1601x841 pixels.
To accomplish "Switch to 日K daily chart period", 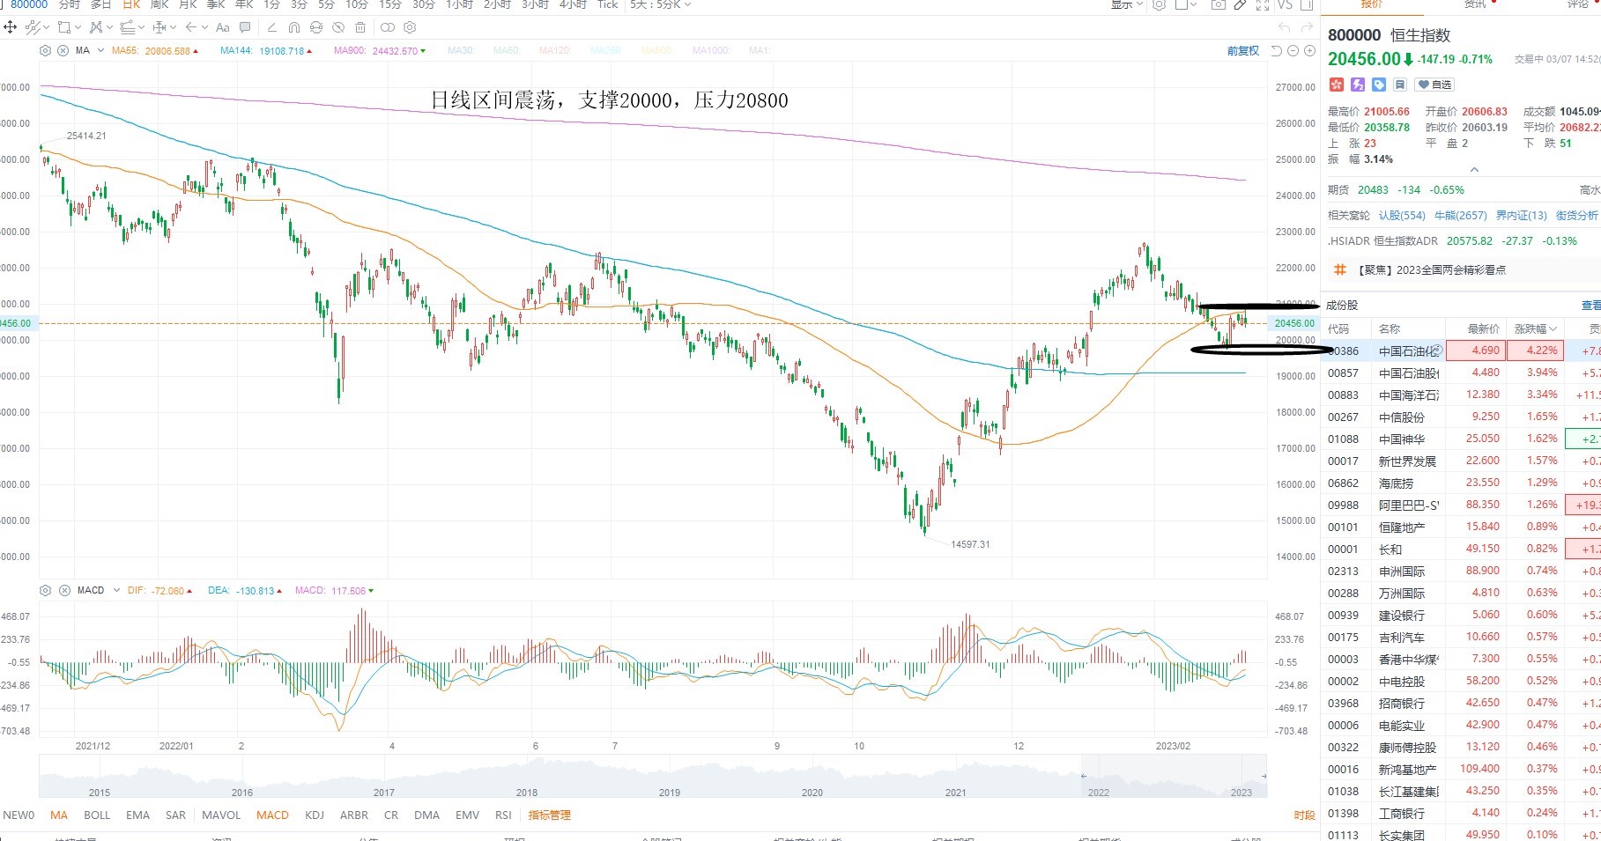I will [x=132, y=4].
